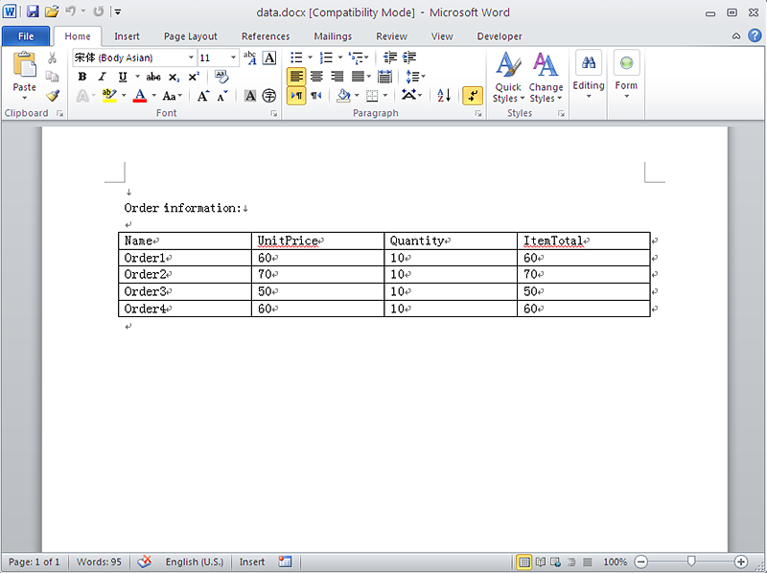This screenshot has height=573, width=767.
Task: Click the Sort A-Z icon
Action: tap(444, 95)
